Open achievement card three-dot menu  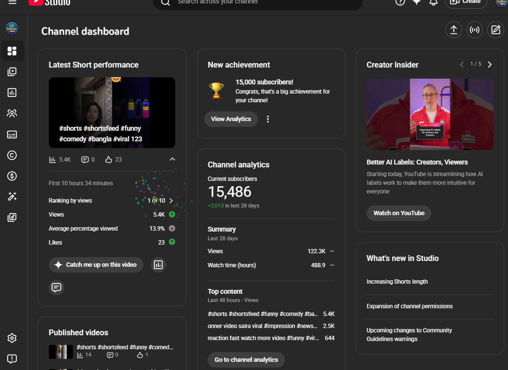click(x=268, y=119)
